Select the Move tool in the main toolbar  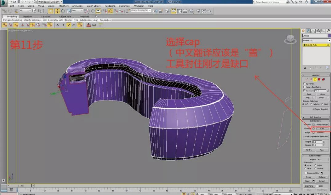57,11
